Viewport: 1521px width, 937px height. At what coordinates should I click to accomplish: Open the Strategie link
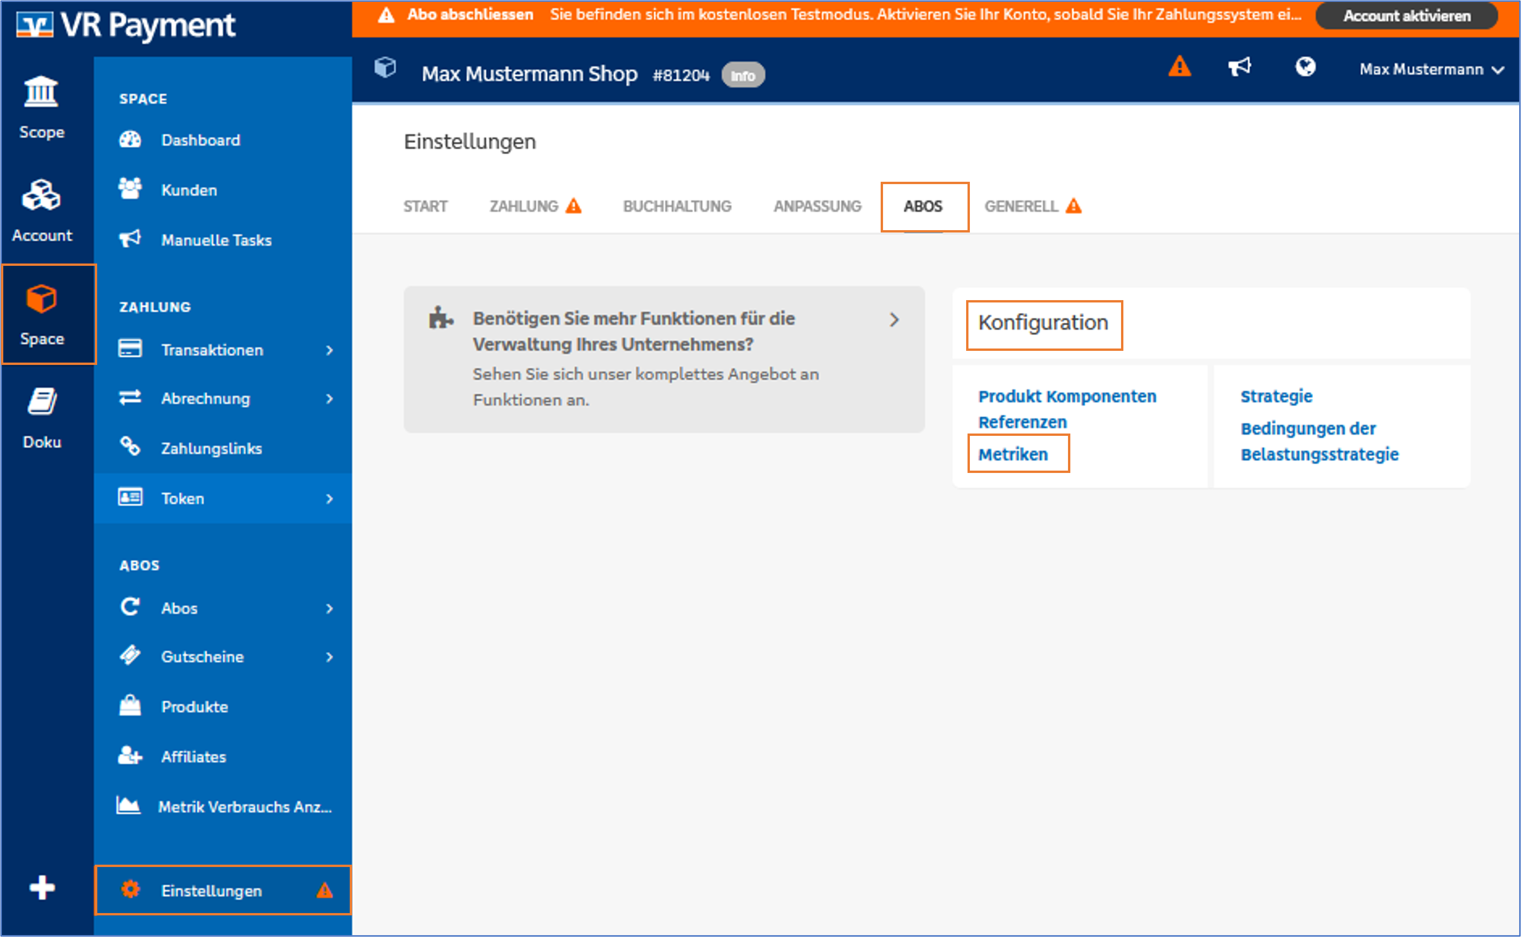coord(1276,396)
